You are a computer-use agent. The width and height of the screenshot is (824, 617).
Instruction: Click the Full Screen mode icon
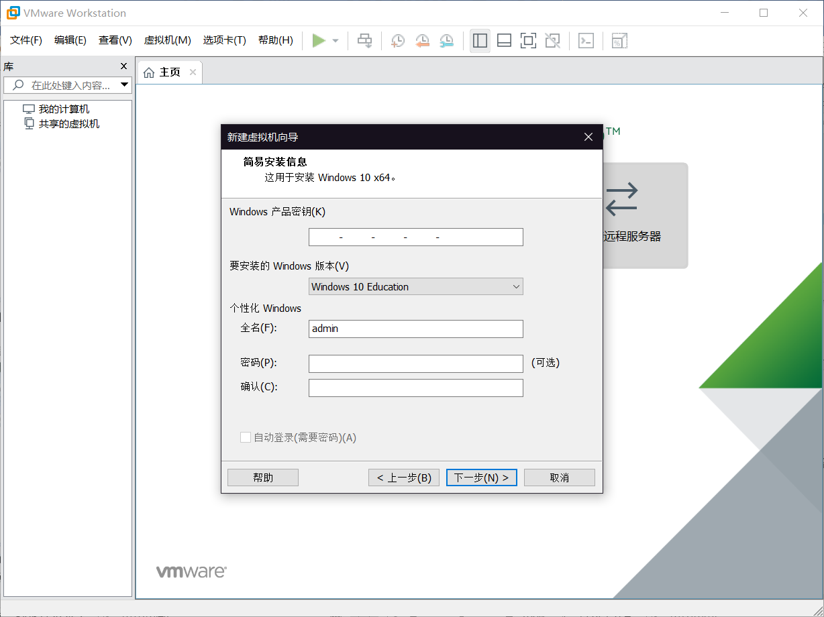(528, 41)
